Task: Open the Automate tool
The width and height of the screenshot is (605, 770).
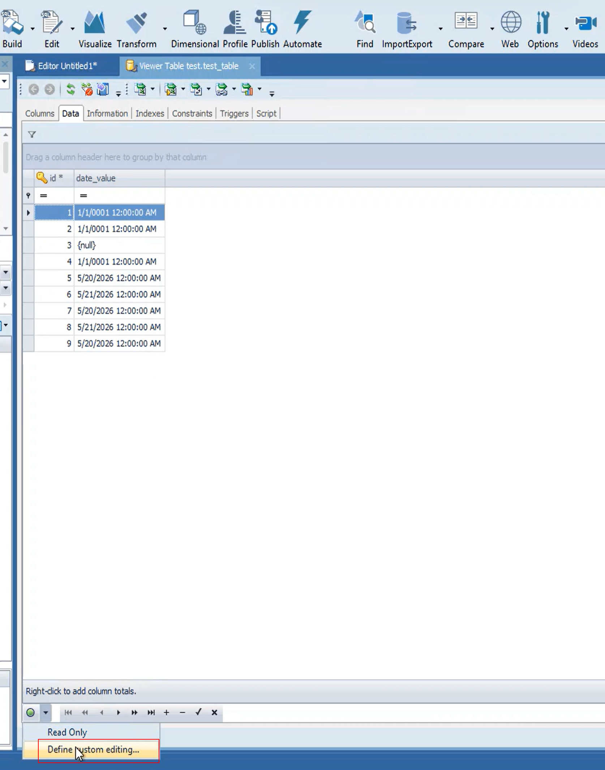Action: point(302,29)
